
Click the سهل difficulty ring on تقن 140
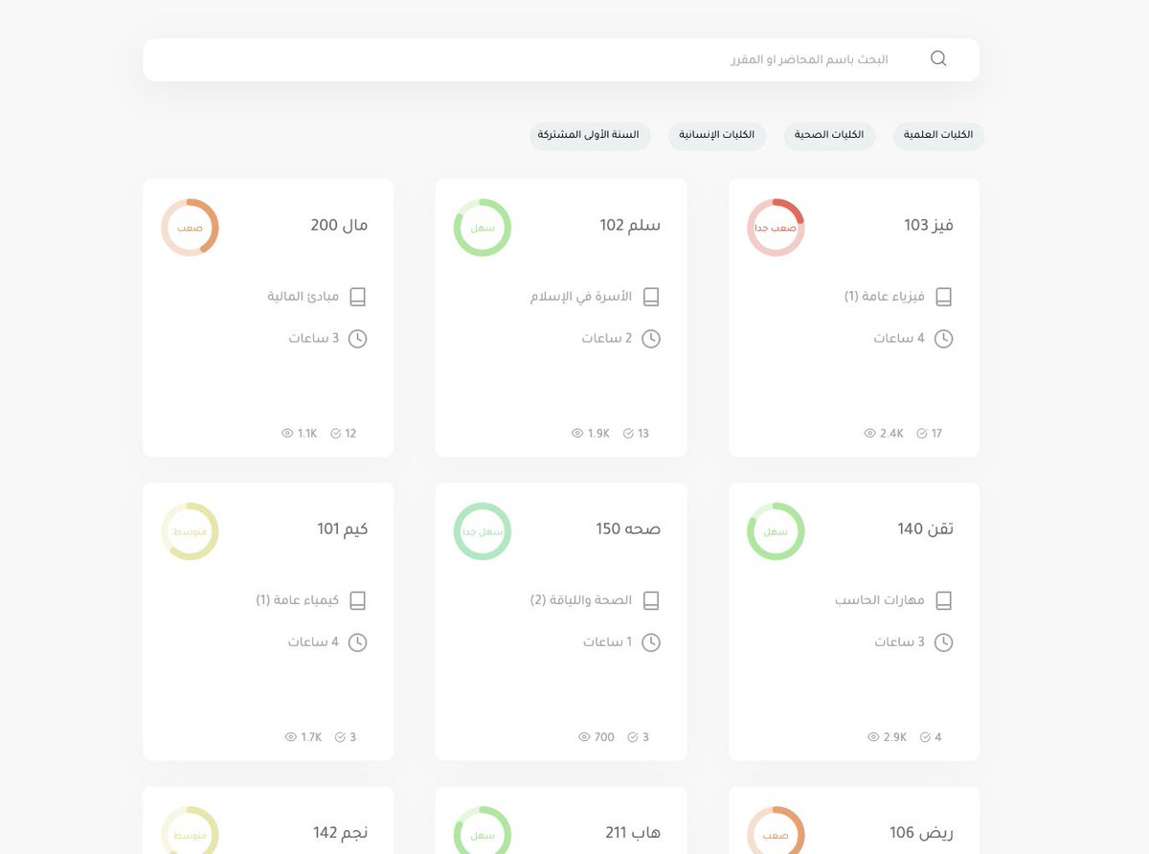776,531
